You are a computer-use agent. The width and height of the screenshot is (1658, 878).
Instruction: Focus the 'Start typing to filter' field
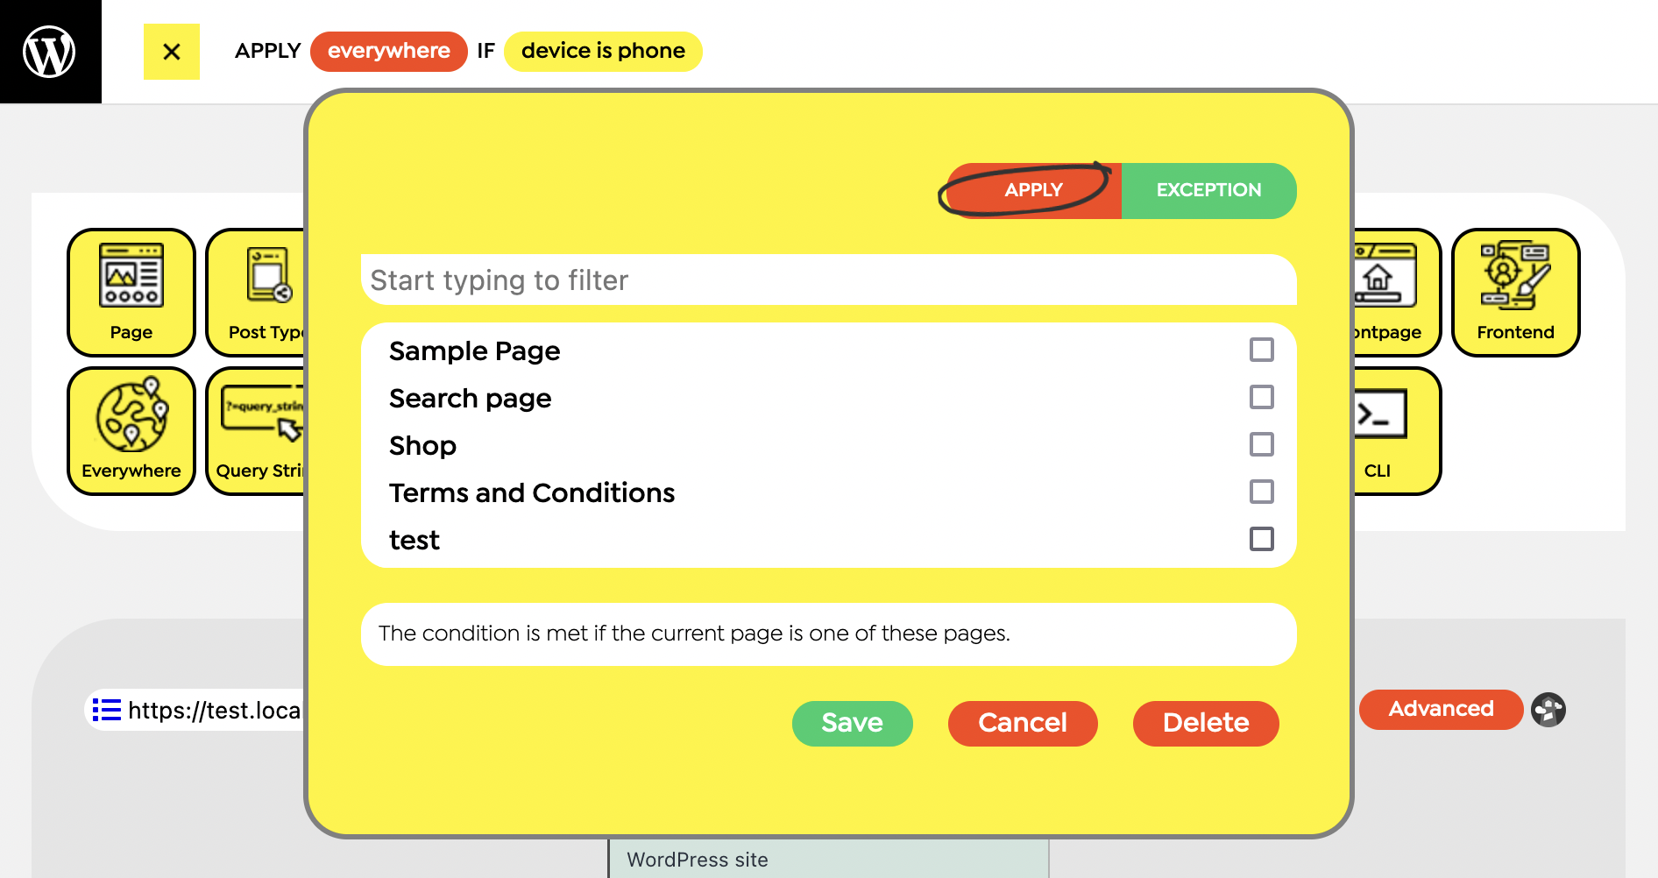coord(828,280)
